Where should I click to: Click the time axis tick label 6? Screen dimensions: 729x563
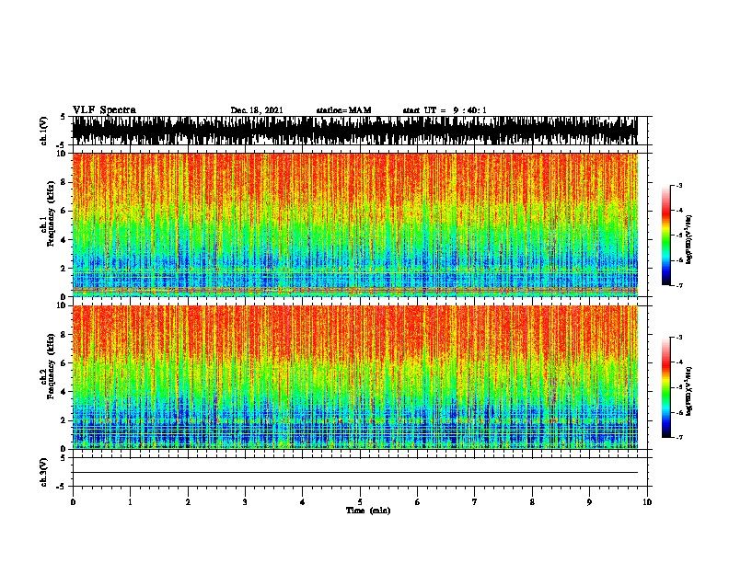[x=417, y=501]
